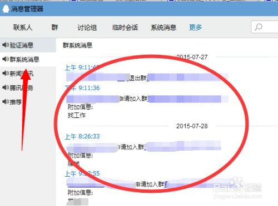Select 验证消息 in sidebar
The image size is (278, 206).
pos(28,45)
